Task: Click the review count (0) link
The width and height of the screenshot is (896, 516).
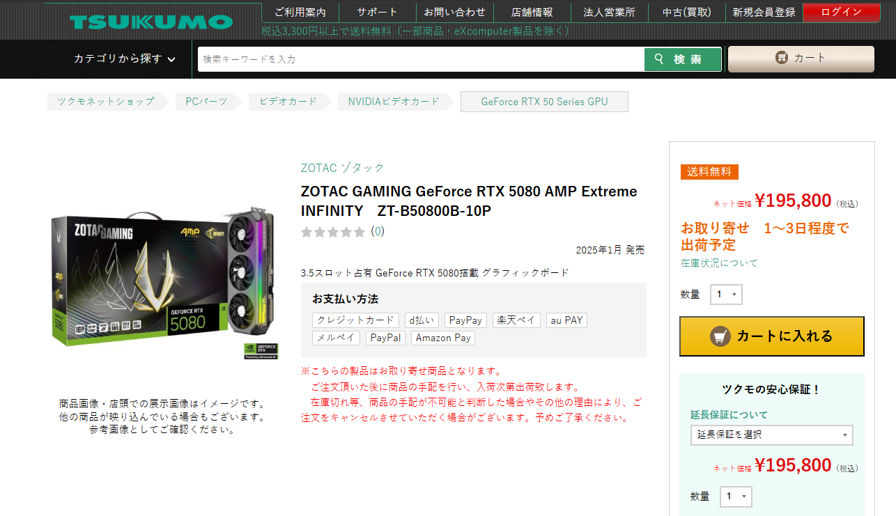Action: click(x=377, y=231)
